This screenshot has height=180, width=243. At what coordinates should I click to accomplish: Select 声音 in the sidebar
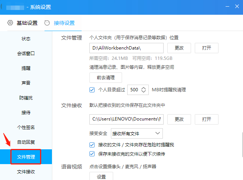(26, 83)
